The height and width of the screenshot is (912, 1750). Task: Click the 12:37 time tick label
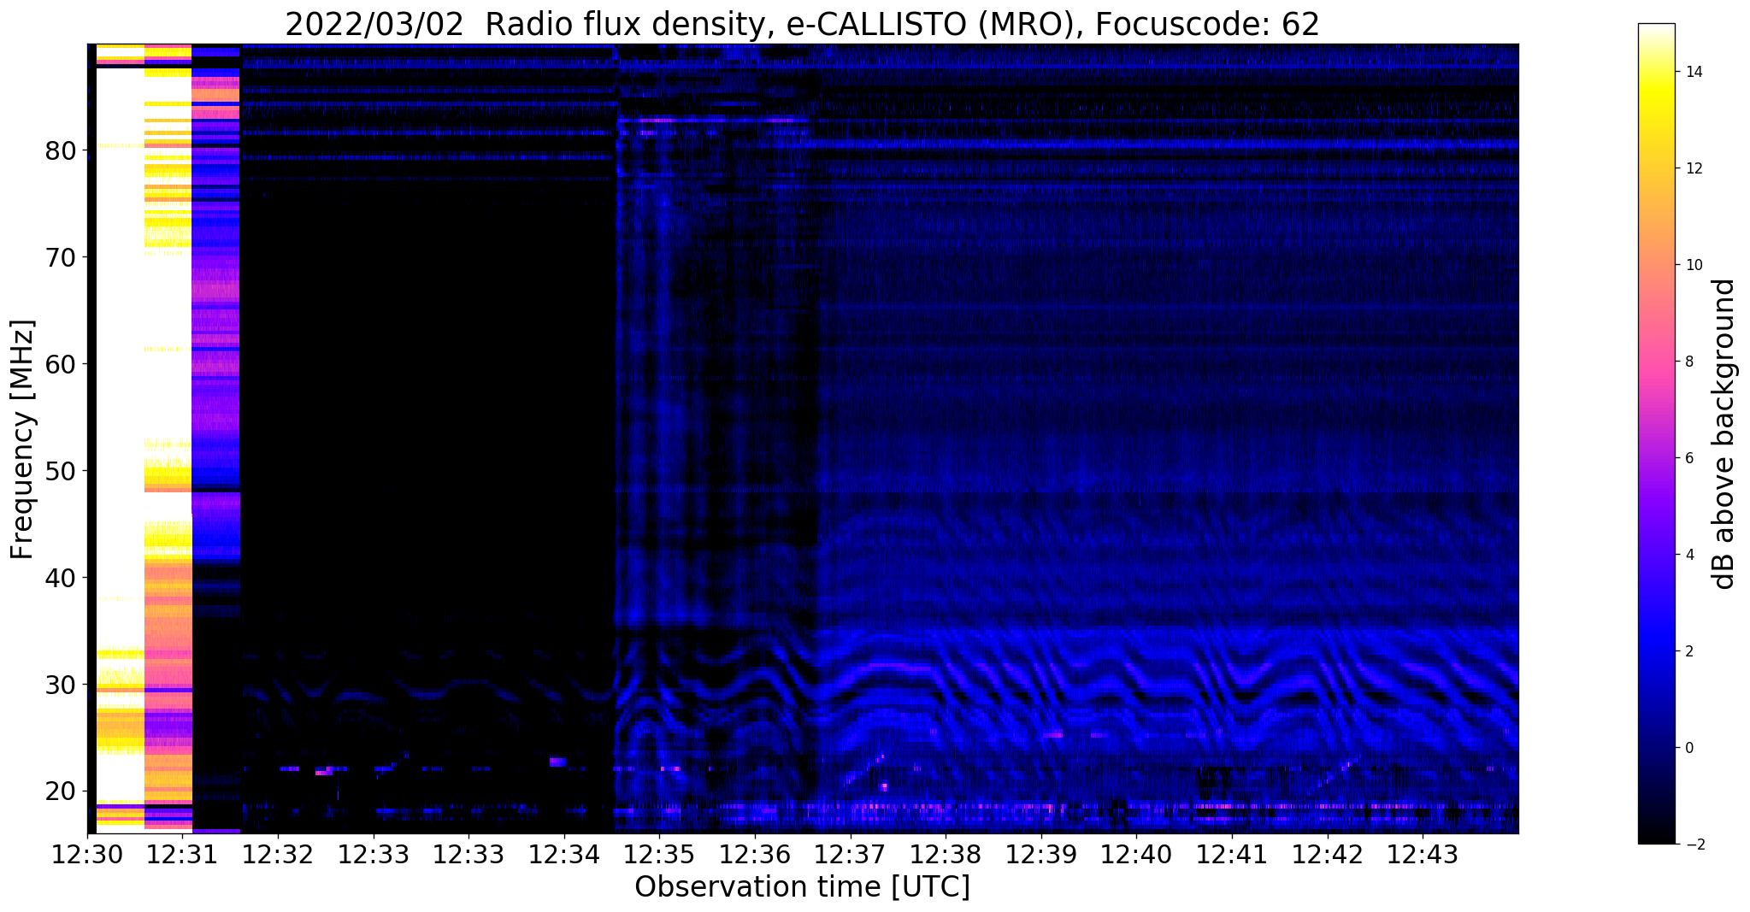coord(850,855)
